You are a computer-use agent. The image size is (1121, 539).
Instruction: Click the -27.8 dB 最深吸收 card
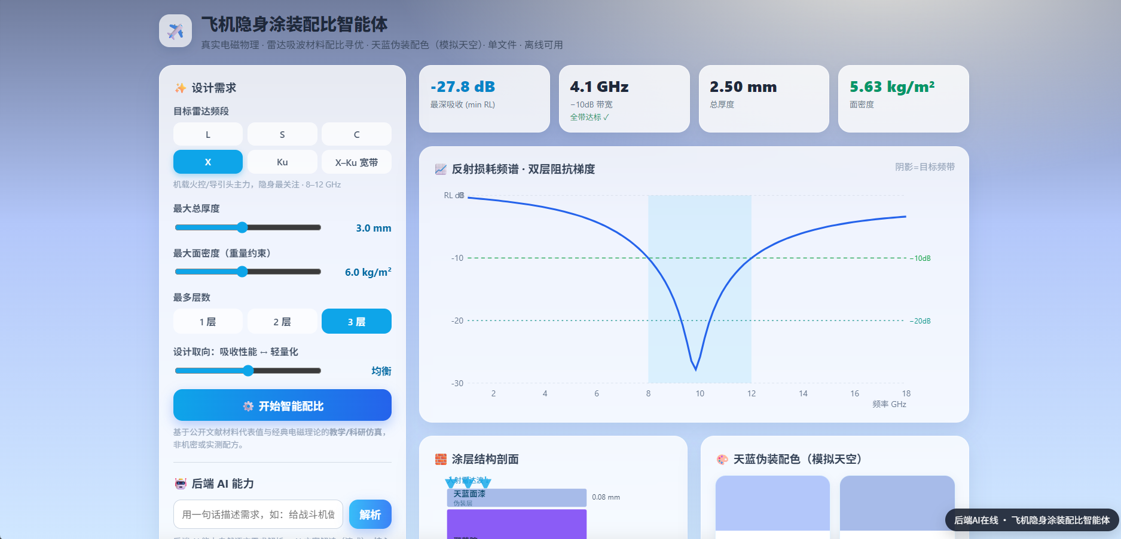pyautogui.click(x=484, y=98)
